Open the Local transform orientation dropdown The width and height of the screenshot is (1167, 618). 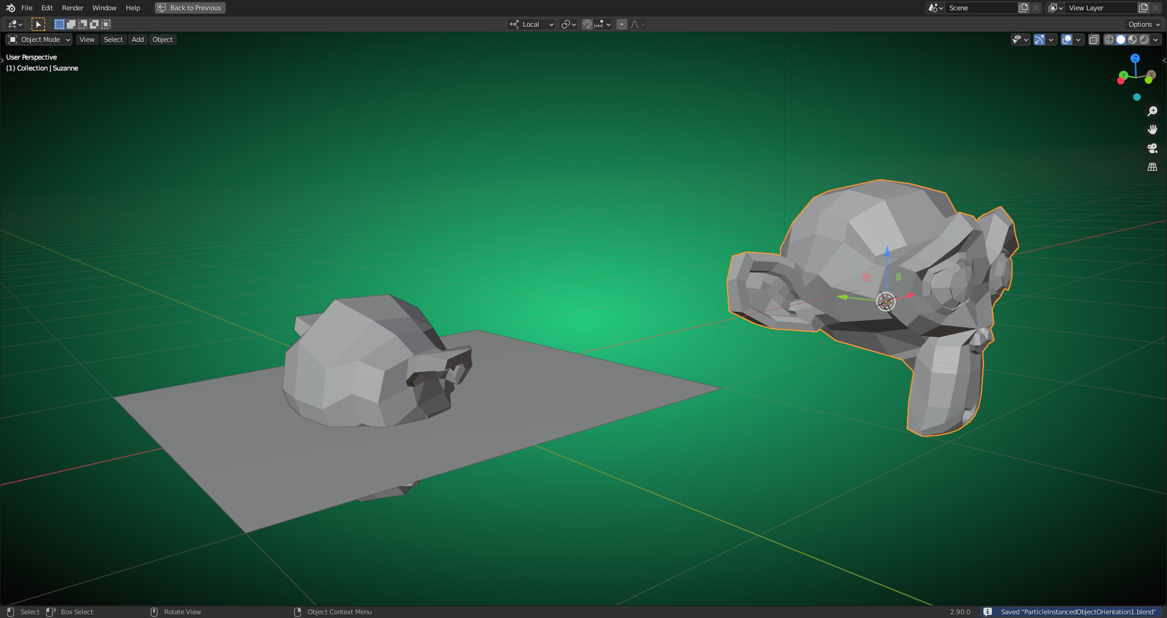(x=532, y=24)
